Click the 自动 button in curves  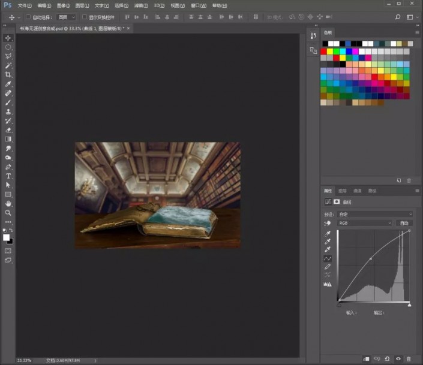pyautogui.click(x=404, y=223)
